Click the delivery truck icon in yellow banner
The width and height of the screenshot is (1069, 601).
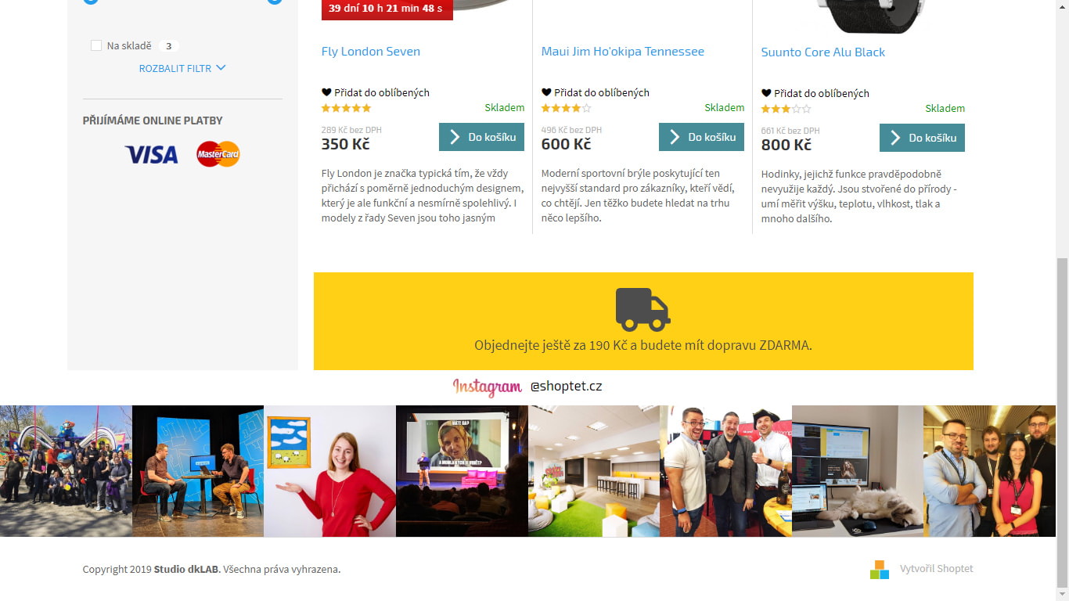coord(642,310)
